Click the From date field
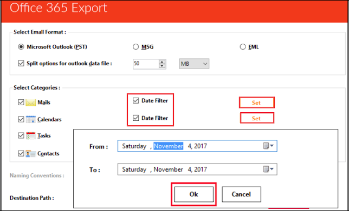Image resolution: width=349 pixels, height=211 pixels. pyautogui.click(x=197, y=146)
